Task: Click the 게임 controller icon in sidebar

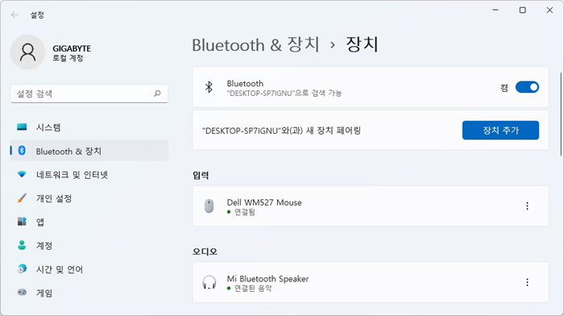Action: [22, 293]
